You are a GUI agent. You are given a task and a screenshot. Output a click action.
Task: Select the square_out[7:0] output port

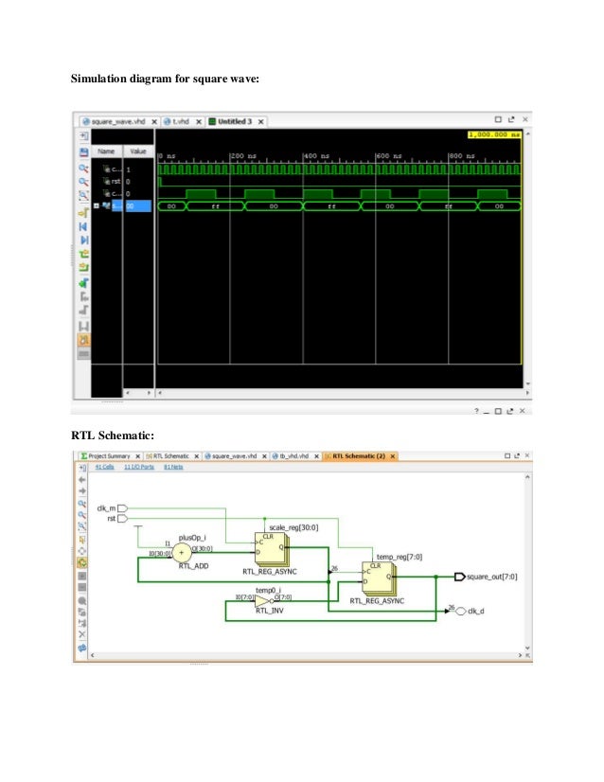[459, 577]
